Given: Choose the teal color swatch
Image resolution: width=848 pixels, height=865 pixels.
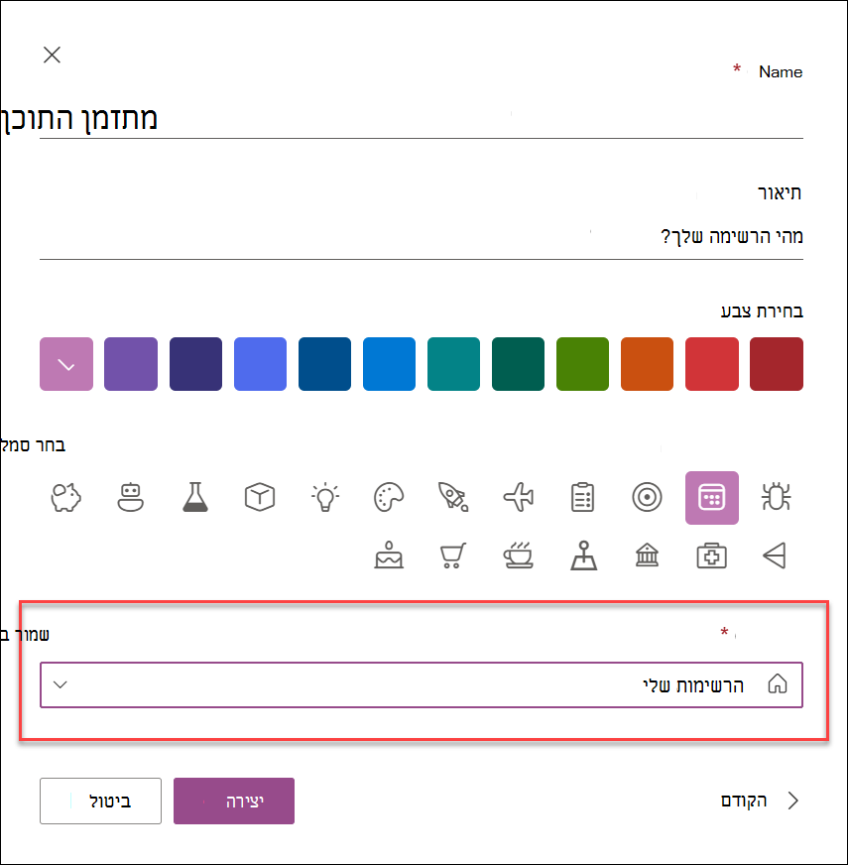Looking at the screenshot, I should pos(453,364).
